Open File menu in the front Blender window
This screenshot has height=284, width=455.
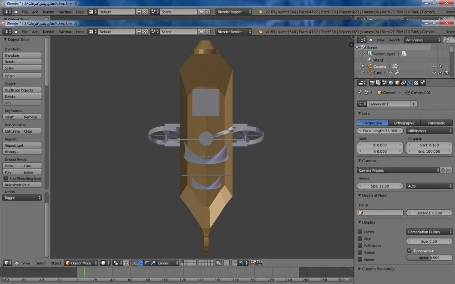(x=25, y=32)
